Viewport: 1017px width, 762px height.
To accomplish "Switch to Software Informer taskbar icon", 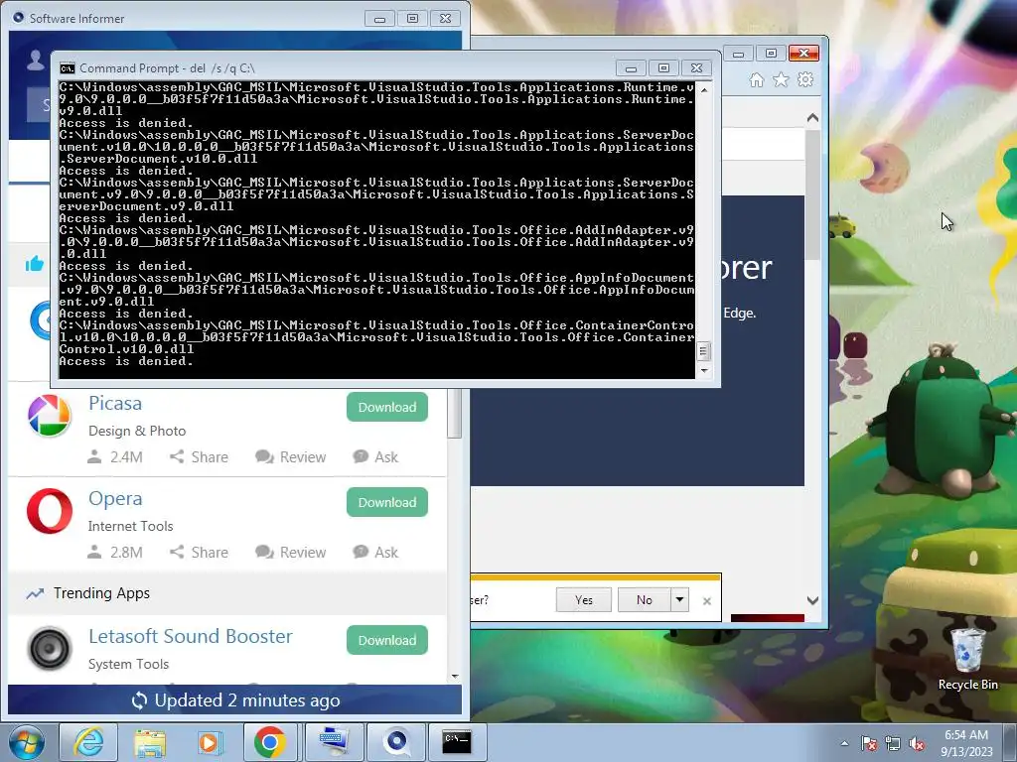I will tap(395, 742).
